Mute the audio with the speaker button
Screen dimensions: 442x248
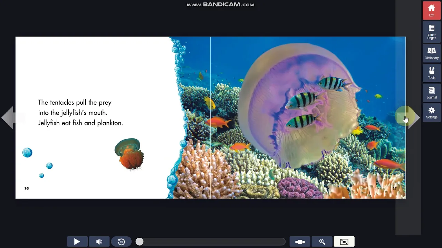pyautogui.click(x=99, y=242)
